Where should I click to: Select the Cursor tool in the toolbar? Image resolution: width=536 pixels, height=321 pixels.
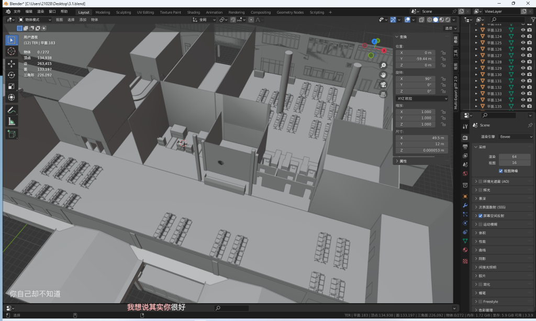[12, 51]
